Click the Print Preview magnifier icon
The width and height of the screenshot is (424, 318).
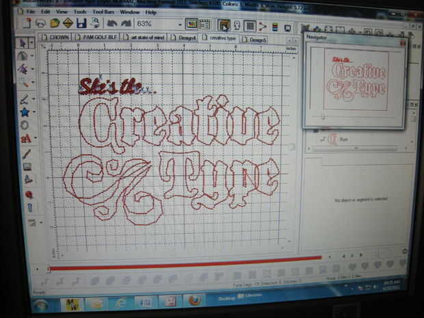[x=95, y=23]
